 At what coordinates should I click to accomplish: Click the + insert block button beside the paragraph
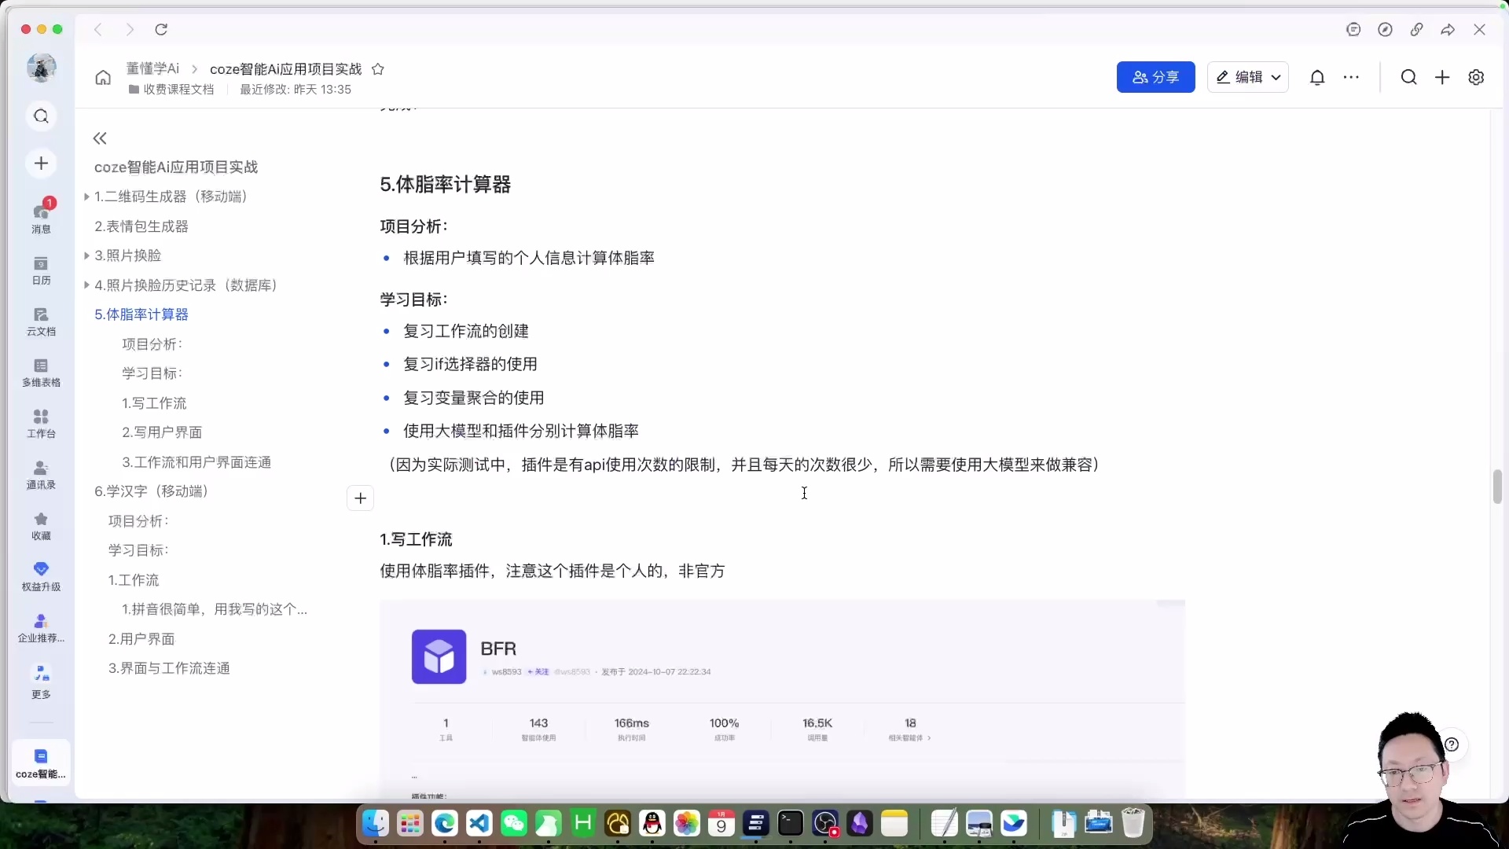point(360,498)
